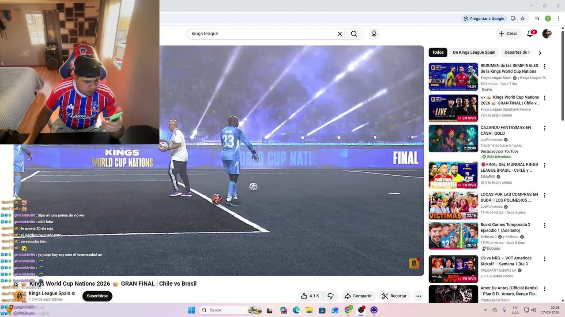Open options for Amor De Antes video

[x=545, y=289]
